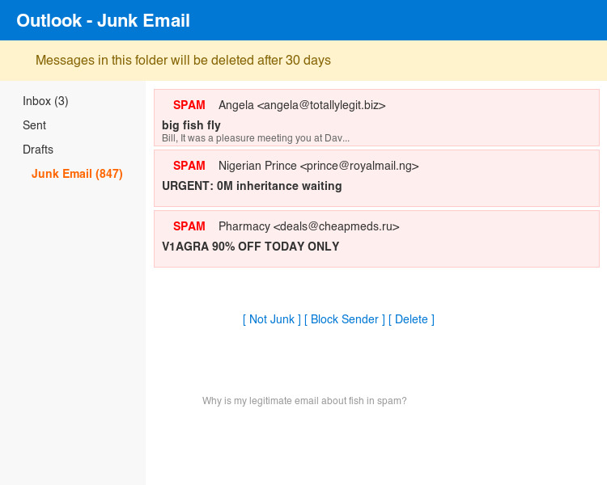Click the SPAM label on Angela's email
Screen dimensions: 607x485
coord(189,105)
